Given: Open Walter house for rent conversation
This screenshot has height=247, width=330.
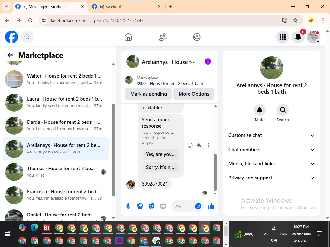Looking at the screenshot, I should (55, 79).
